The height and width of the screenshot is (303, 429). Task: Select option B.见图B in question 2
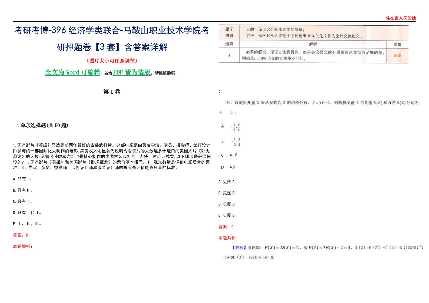[227, 193]
